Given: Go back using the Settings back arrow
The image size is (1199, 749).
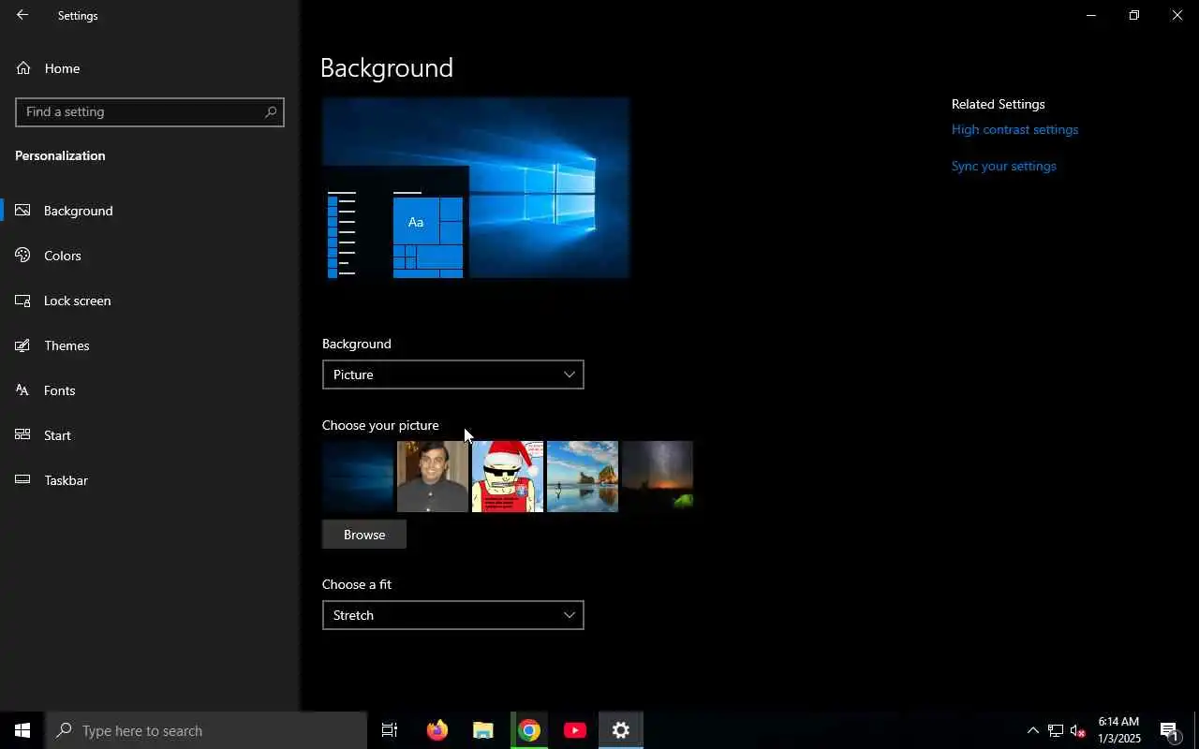Looking at the screenshot, I should coord(22,15).
